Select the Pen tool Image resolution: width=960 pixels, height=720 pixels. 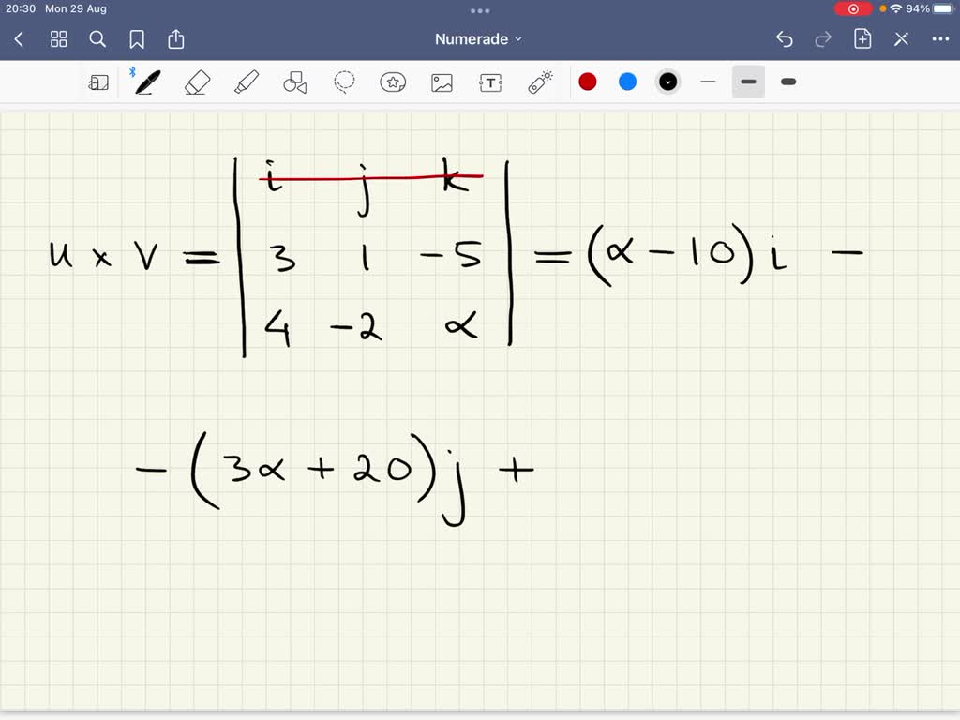[x=145, y=82]
